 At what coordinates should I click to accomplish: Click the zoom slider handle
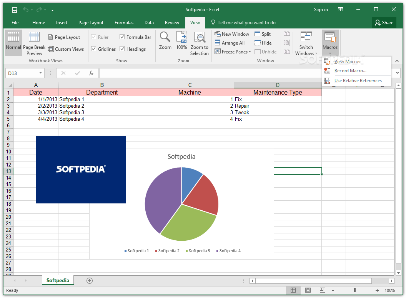click(355, 290)
